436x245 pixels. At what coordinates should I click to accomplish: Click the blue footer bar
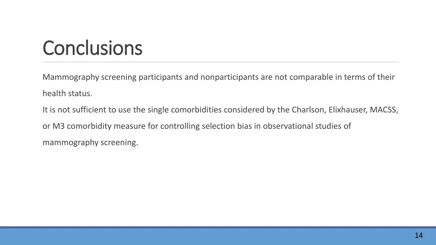tap(218, 236)
